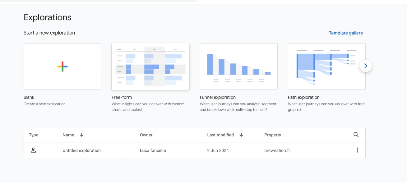Viewport: 407px width, 183px height.
Task: Select the Free-form template preview image
Action: point(150,66)
